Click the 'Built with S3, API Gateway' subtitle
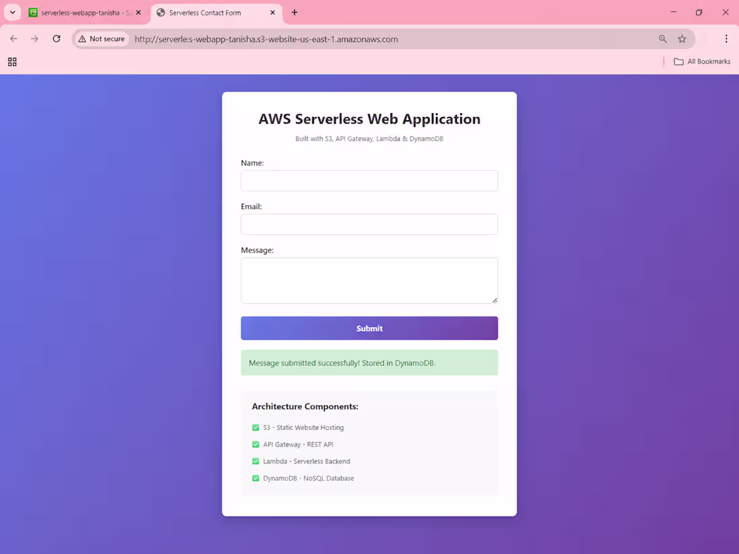 pos(369,139)
